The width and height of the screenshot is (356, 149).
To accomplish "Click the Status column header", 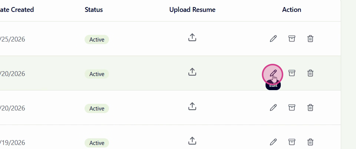I will click(x=94, y=10).
